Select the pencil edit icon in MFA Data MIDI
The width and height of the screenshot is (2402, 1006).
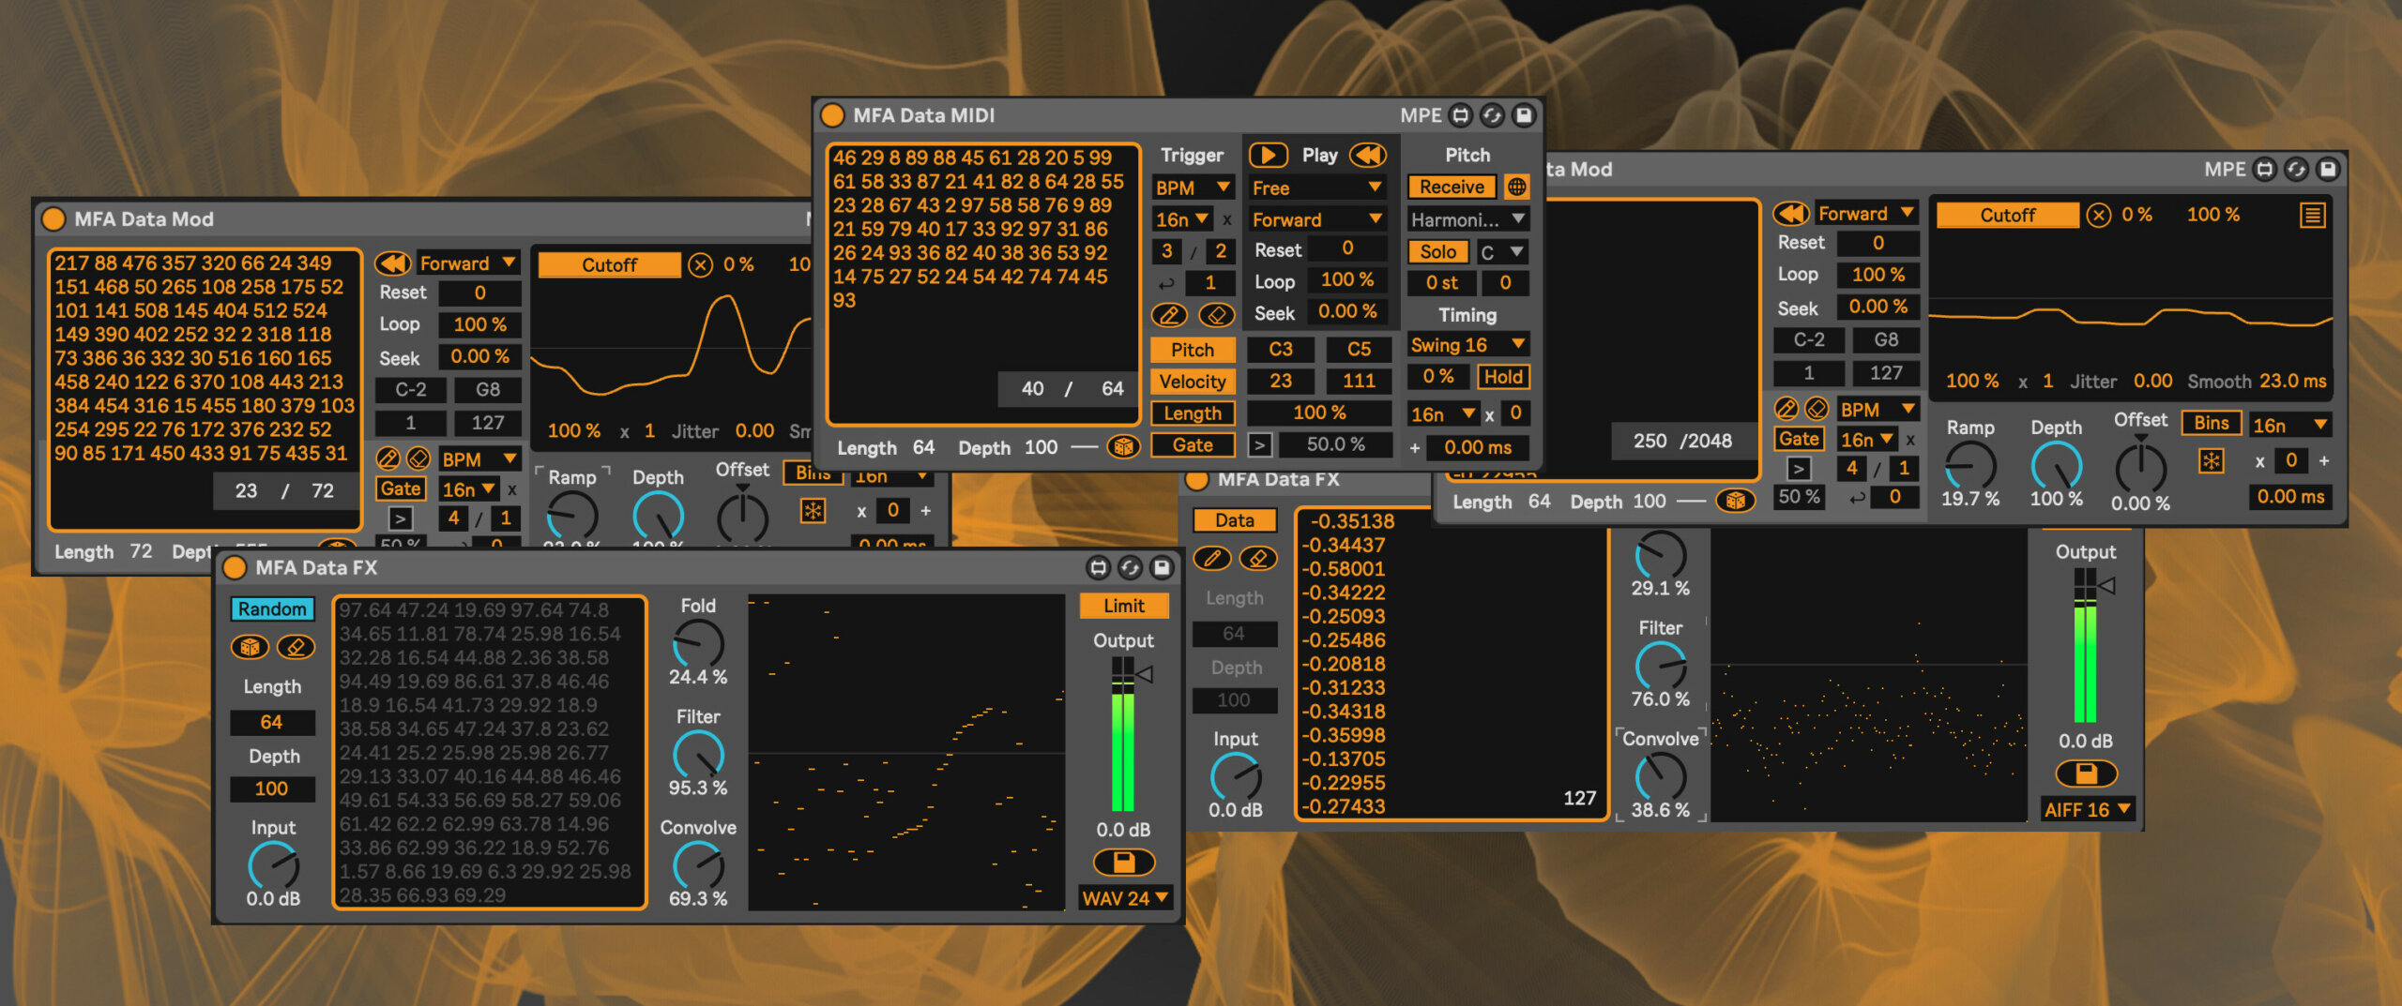coord(1169,315)
